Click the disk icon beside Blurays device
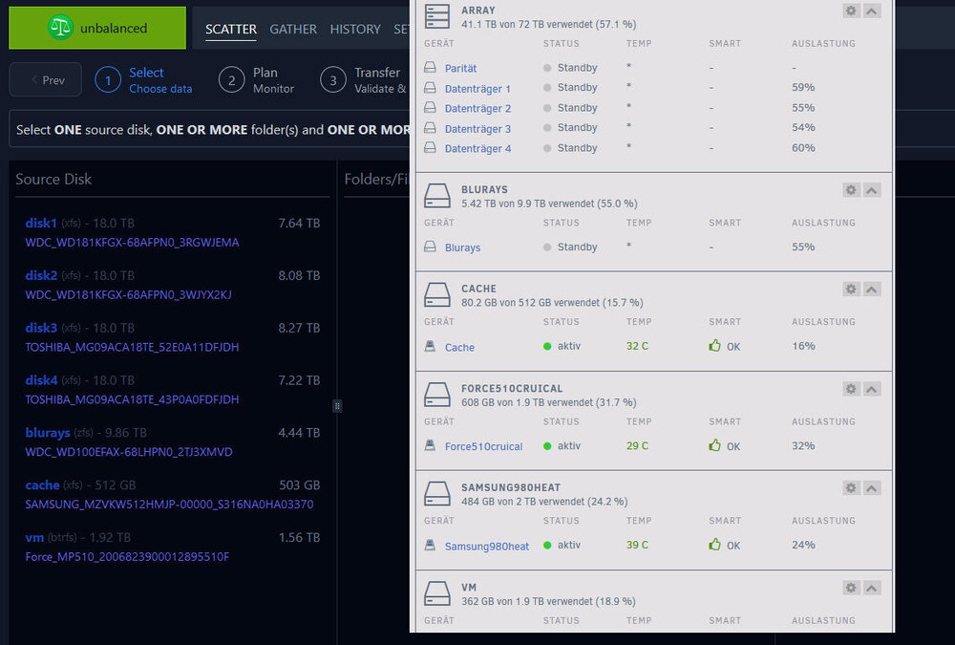955x645 pixels. click(430, 247)
